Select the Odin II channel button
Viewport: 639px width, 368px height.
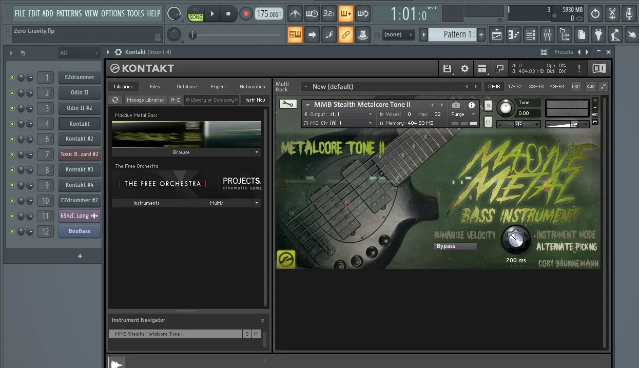click(79, 92)
